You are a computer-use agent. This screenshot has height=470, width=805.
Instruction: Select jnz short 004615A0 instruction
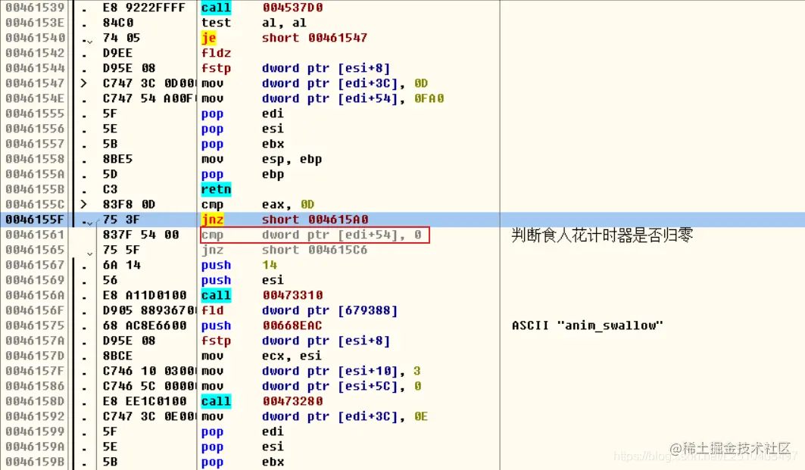point(285,219)
